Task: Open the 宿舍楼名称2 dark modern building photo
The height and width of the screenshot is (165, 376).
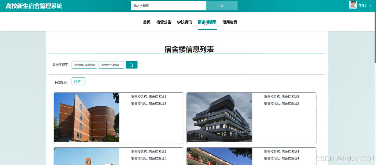Action: 219,117
